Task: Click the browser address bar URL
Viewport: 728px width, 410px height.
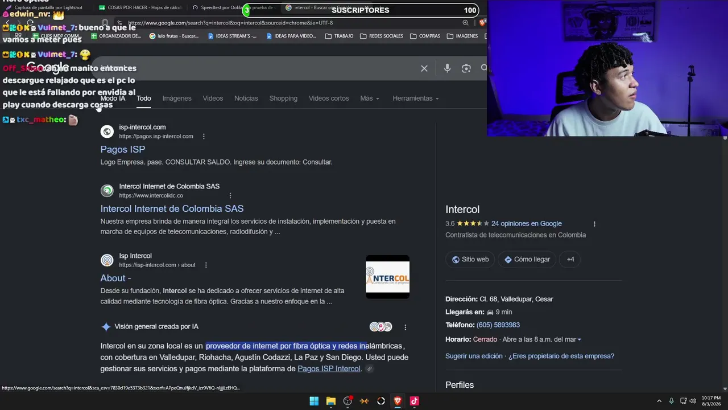Action: [x=230, y=23]
